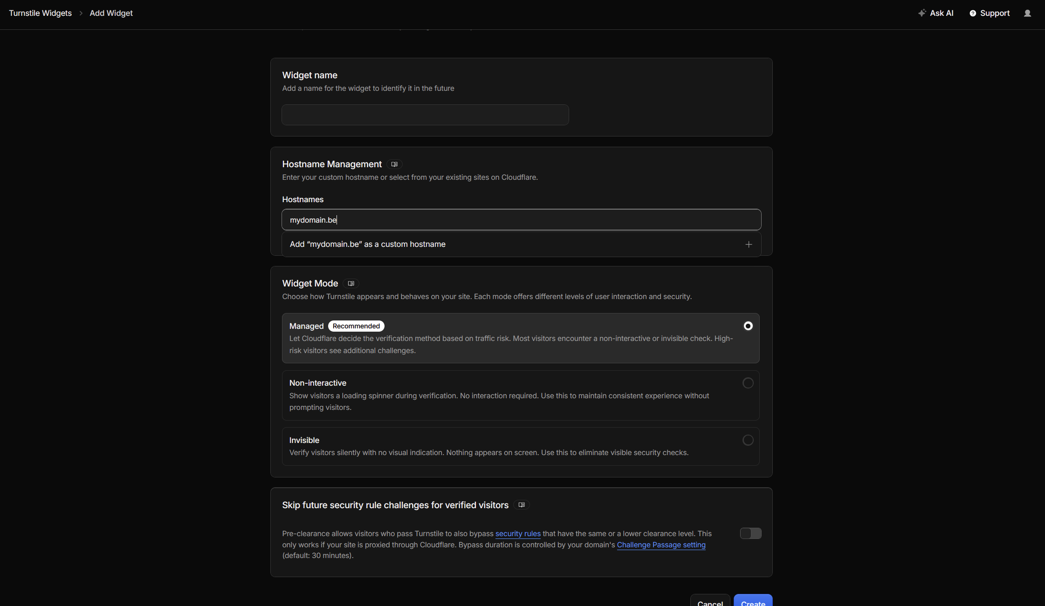
Task: Click the Non-interactive option card title
Action: [317, 383]
